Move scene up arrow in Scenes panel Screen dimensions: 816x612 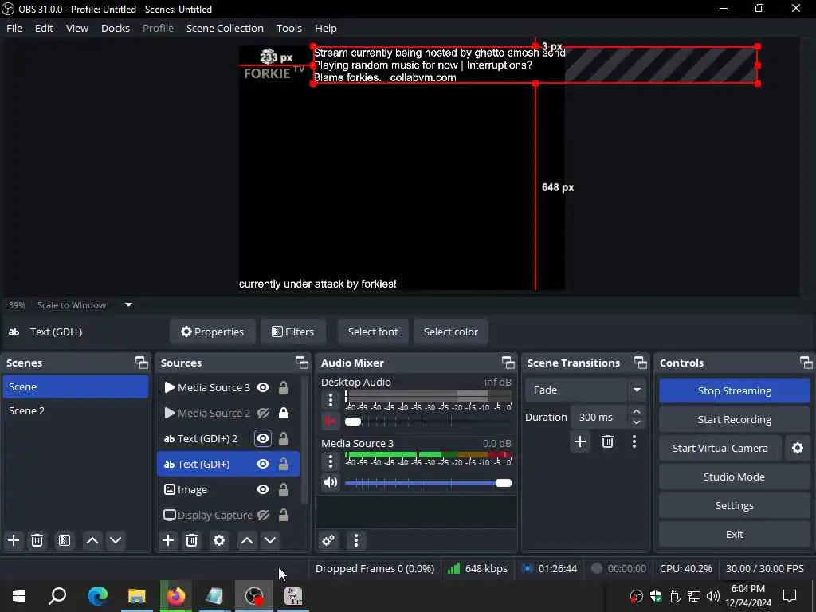pyautogui.click(x=92, y=540)
